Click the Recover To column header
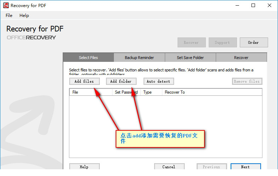Viewport: 278px width, 176px height. pos(212,92)
